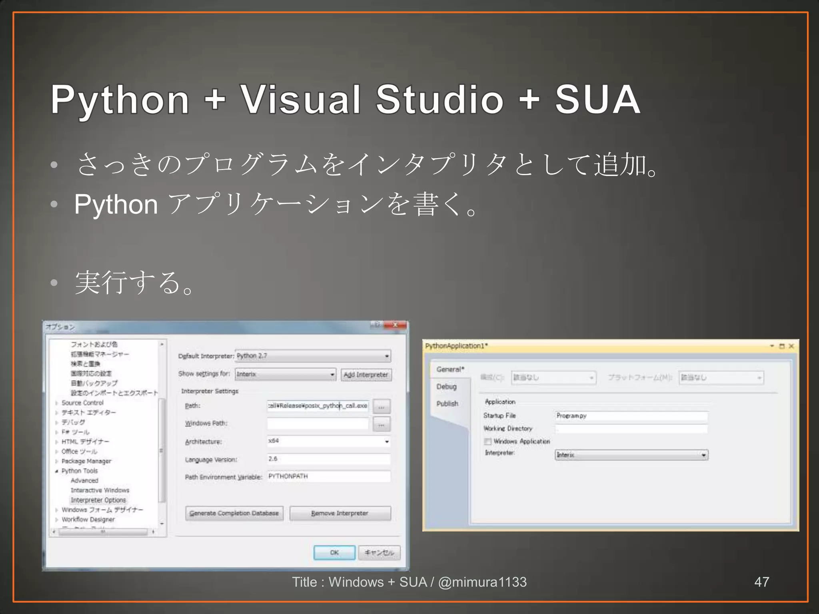Open the project Interpreter dropdown showing Interix
Screen dimensions: 819x614
point(631,455)
